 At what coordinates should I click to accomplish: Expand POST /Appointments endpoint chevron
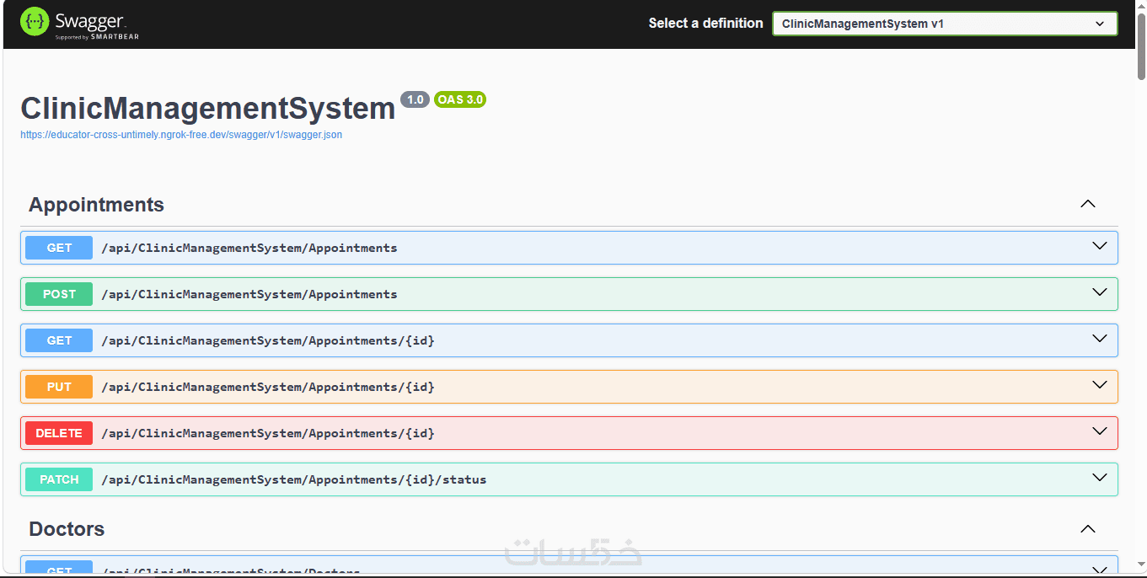(1099, 292)
